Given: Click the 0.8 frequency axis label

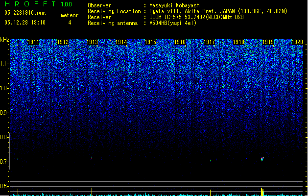Looking at the screenshot, I should point(4,137).
